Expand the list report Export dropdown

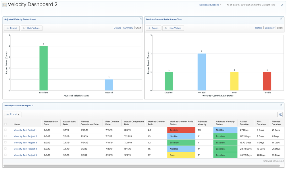(13, 114)
